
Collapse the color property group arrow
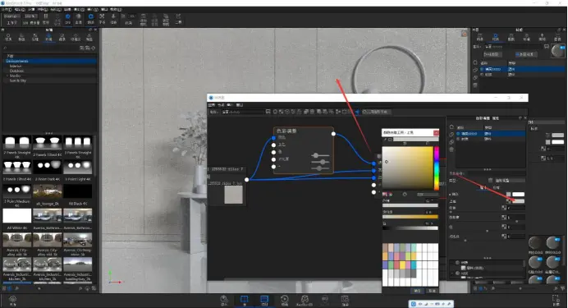450,195
